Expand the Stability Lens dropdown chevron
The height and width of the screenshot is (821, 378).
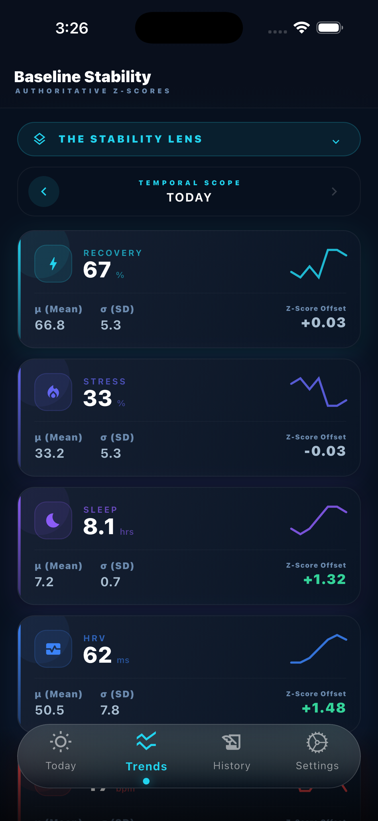coord(336,141)
